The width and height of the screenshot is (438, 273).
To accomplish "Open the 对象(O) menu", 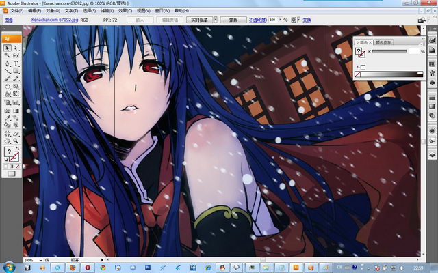I will point(53,11).
